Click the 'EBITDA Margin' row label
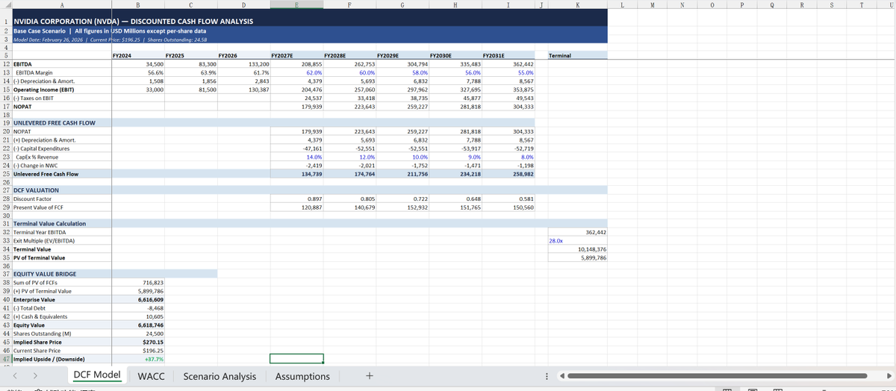The height and width of the screenshot is (391, 896). coord(34,73)
